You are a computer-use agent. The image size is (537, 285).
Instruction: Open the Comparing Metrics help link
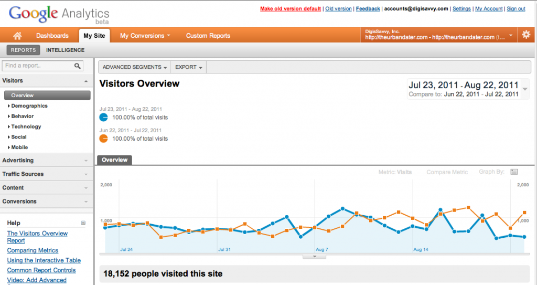(33, 250)
